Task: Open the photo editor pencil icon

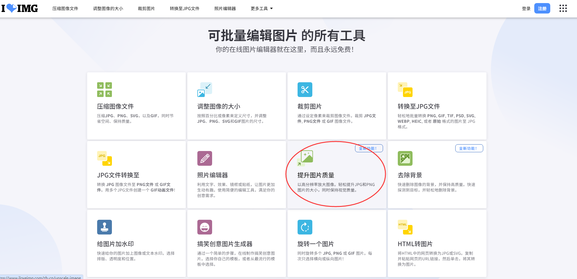Action: [x=205, y=158]
